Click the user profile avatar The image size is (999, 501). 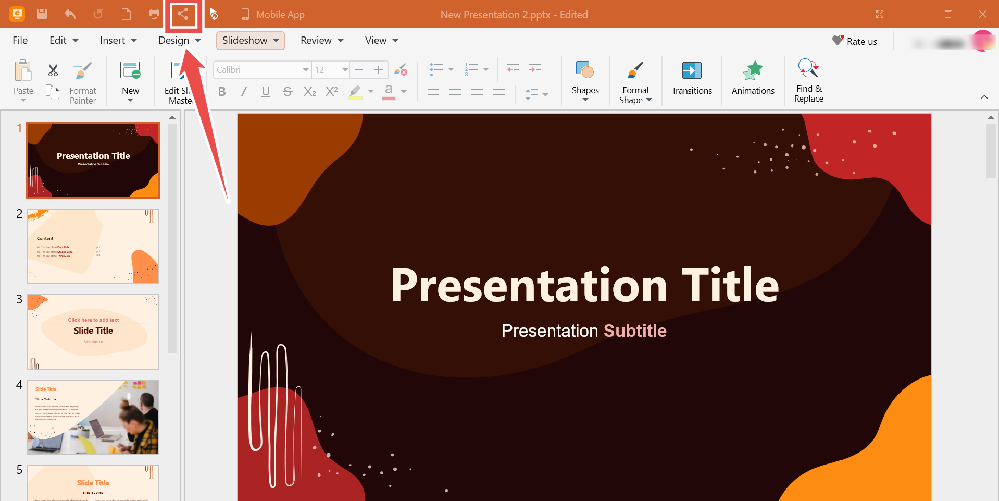coord(982,41)
